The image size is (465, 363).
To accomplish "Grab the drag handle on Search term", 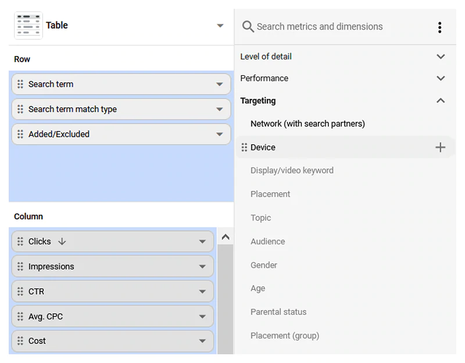I will (x=20, y=84).
